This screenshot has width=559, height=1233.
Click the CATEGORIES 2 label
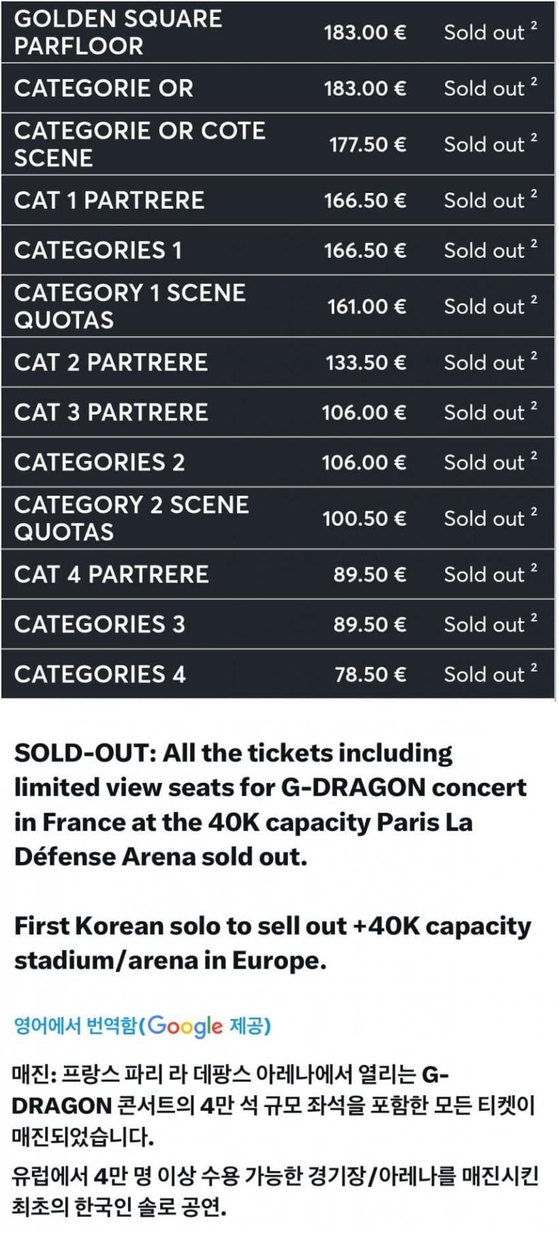pos(99,462)
